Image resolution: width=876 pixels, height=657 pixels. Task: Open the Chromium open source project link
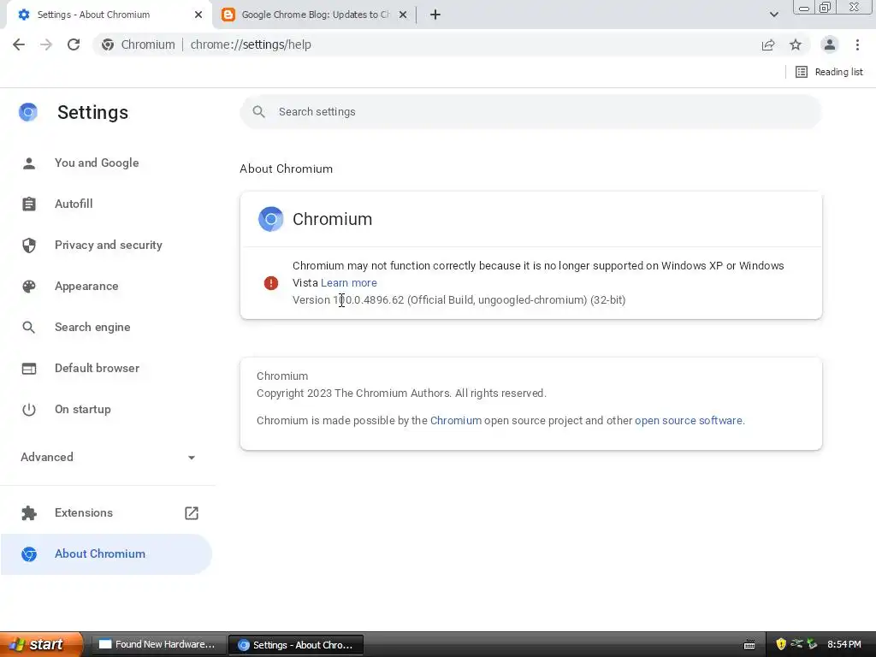pos(456,421)
